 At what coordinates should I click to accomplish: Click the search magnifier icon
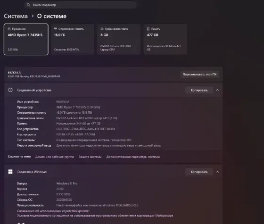[x=28, y=5]
